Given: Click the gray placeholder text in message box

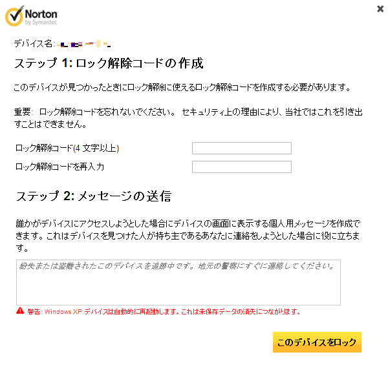Looking at the screenshot, I should point(177,266).
